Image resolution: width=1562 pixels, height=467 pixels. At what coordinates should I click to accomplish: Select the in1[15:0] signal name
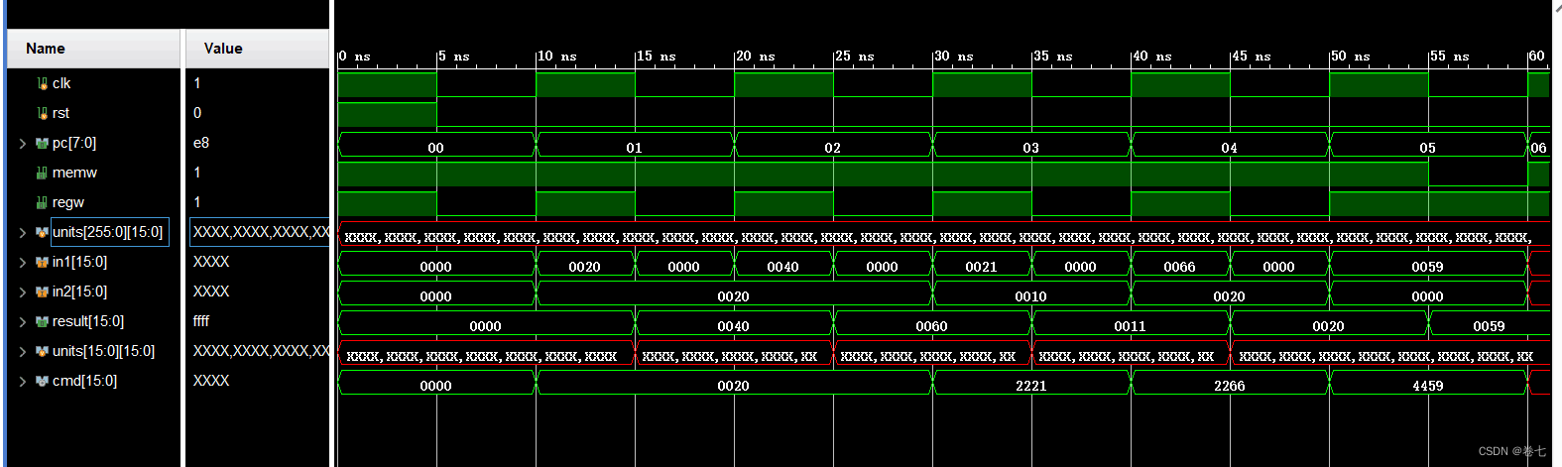click(79, 262)
